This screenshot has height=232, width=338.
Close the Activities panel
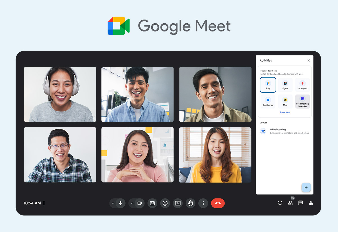point(309,60)
